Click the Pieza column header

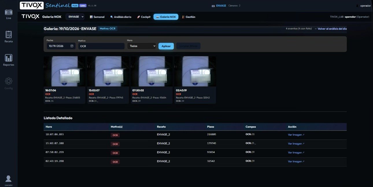point(210,127)
